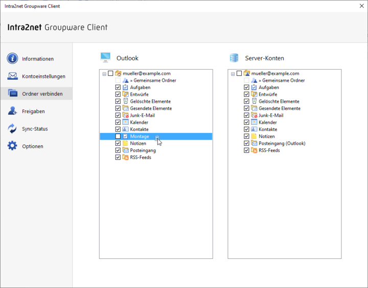Check the Montage checkbox in Outlook tree
The width and height of the screenshot is (368, 288).
[x=118, y=136]
